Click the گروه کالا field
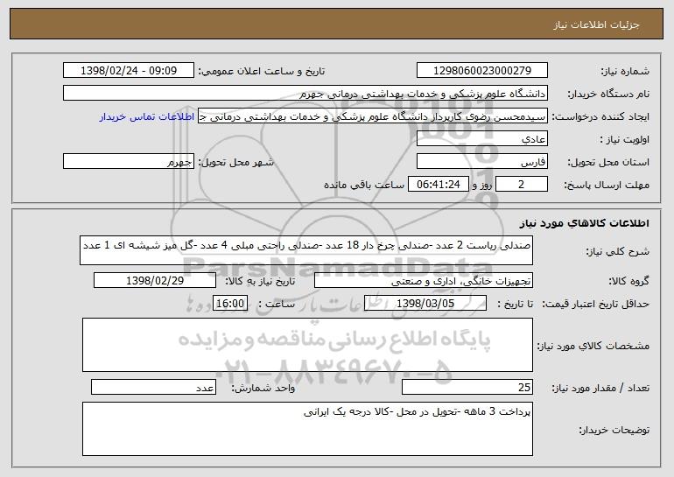674x477 pixels. tap(424, 281)
